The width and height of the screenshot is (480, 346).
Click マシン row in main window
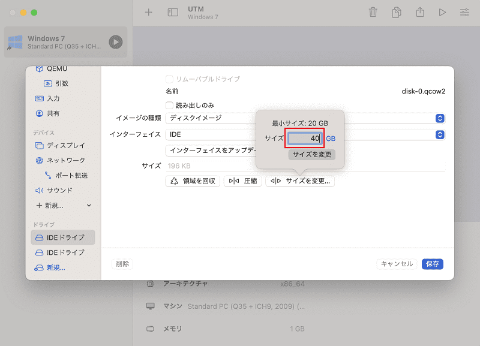point(226,306)
